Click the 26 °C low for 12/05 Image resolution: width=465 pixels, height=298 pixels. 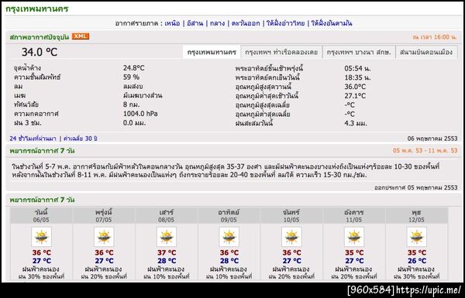click(x=417, y=261)
